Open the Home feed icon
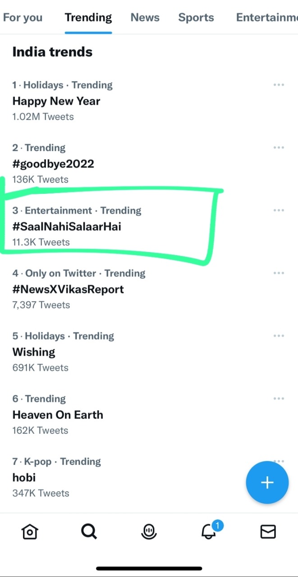 point(29,531)
